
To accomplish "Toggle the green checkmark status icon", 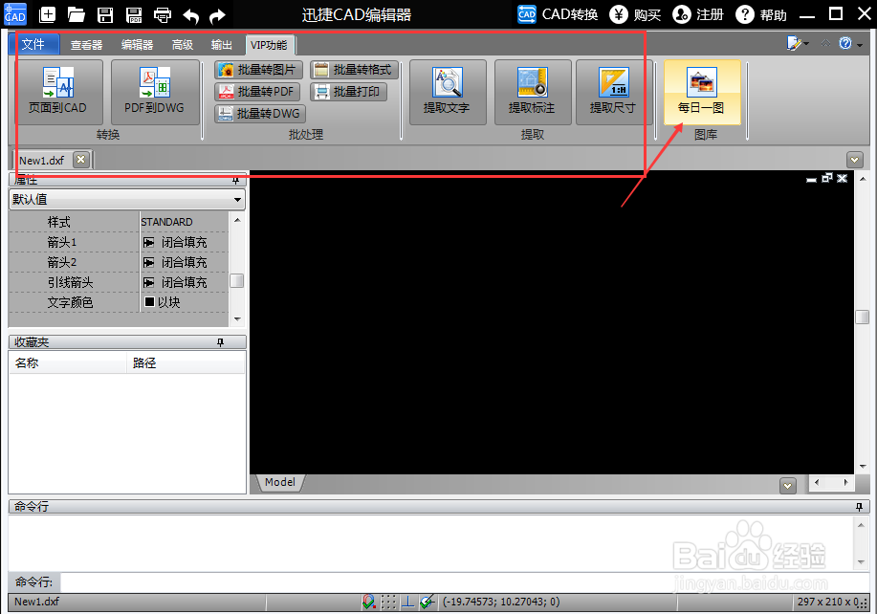I will (428, 602).
